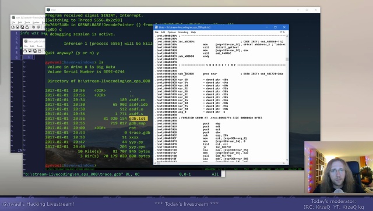Open the File menu in Lister
Screen dimensions: 373x211
157,33
